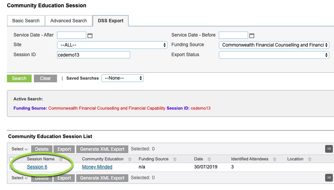Sort list by Community Education column arrows
The height and width of the screenshot is (190, 334).
pos(130,159)
